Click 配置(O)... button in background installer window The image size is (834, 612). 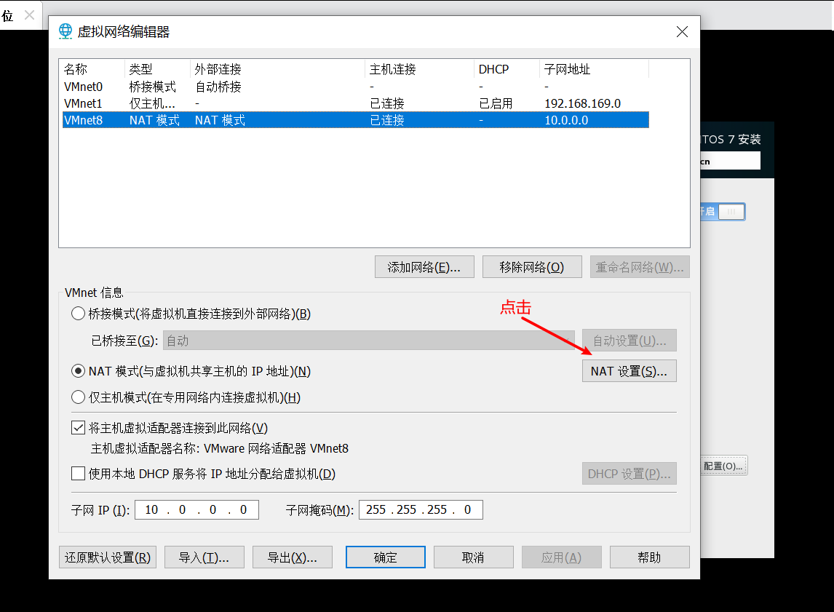click(724, 466)
